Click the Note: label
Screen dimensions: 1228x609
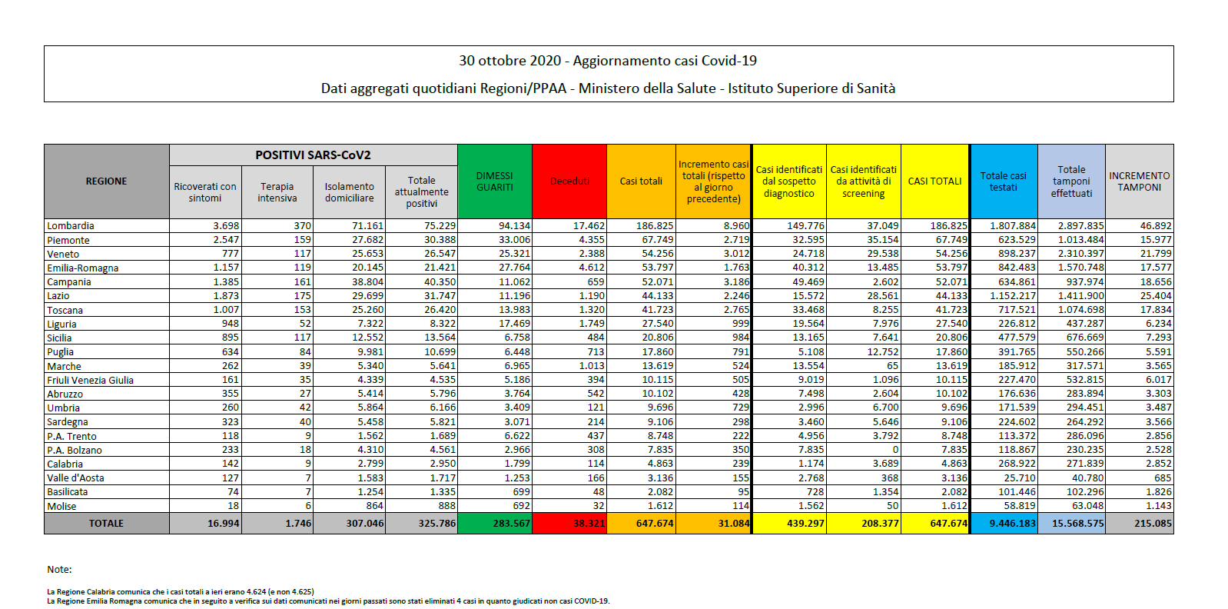coord(59,570)
